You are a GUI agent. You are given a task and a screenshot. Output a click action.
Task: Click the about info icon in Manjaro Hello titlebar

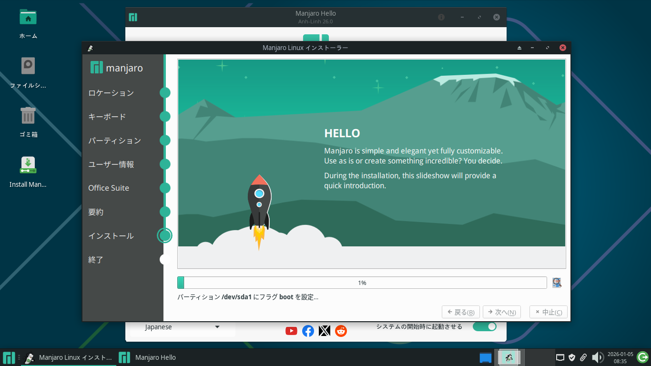click(x=441, y=17)
